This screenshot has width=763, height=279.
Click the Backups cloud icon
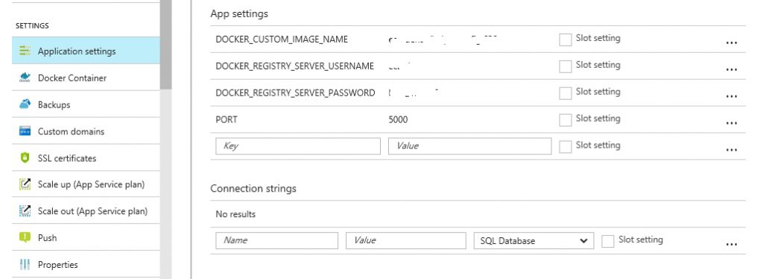pos(25,104)
